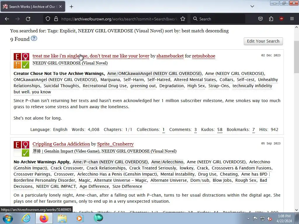This screenshot has width=299, height=224.
Task: Open the uBlock Origin extension icon
Action: (281, 19)
